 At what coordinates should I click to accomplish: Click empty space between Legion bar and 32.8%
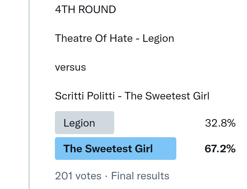tap(158, 123)
